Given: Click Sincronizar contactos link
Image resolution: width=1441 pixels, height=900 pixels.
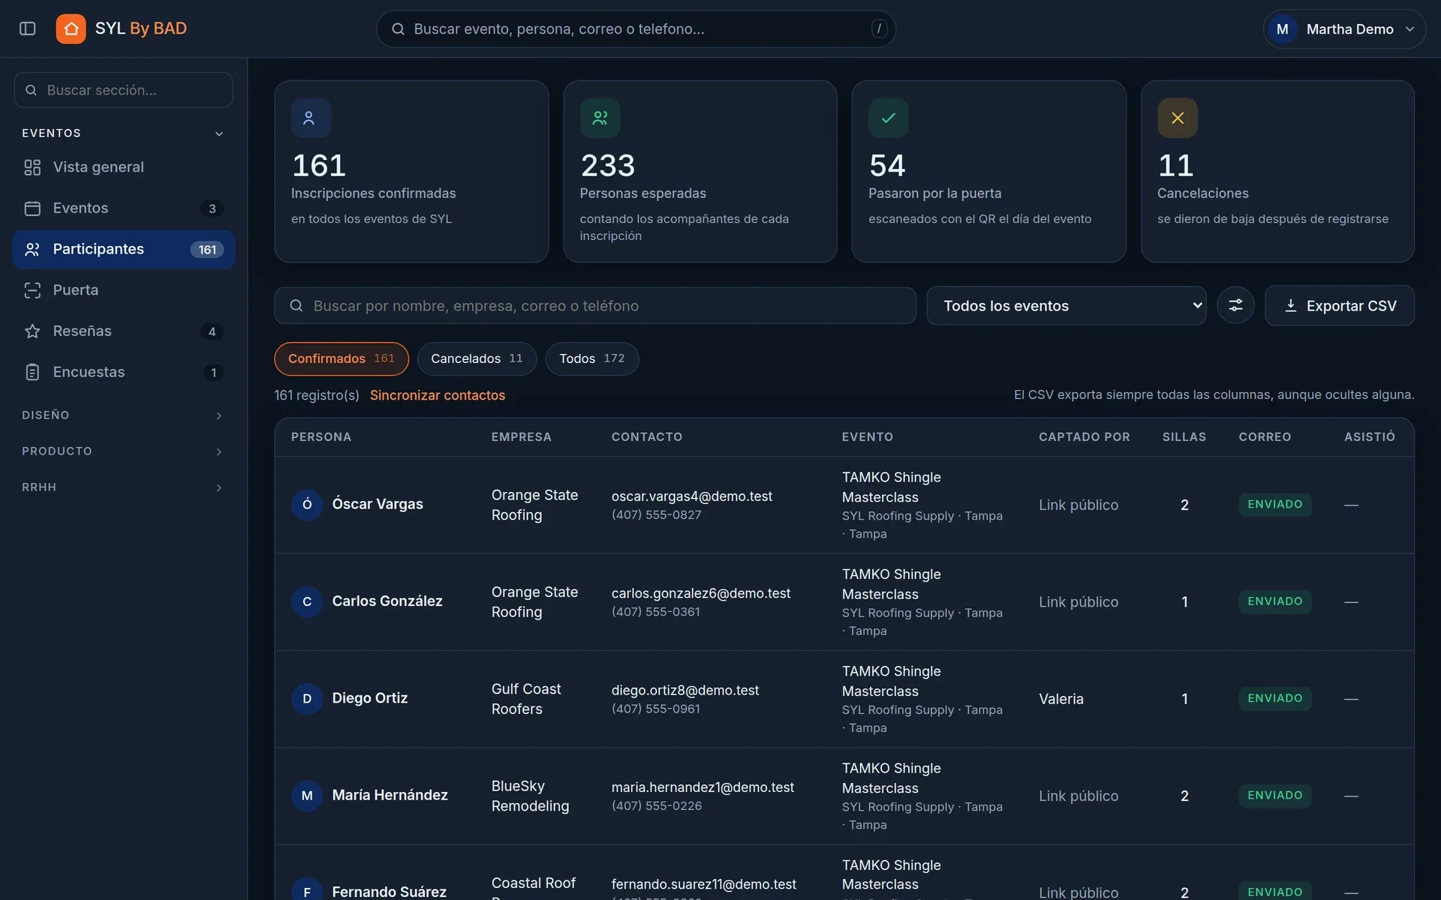Looking at the screenshot, I should tap(438, 395).
